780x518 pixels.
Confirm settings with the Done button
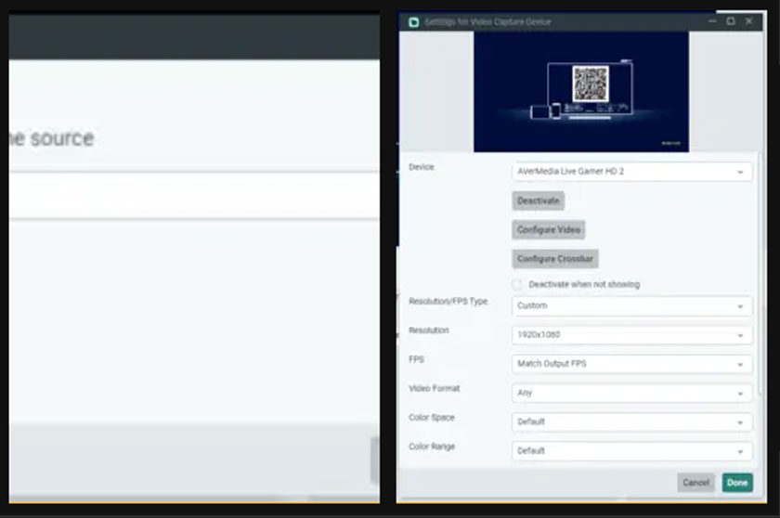(x=737, y=483)
